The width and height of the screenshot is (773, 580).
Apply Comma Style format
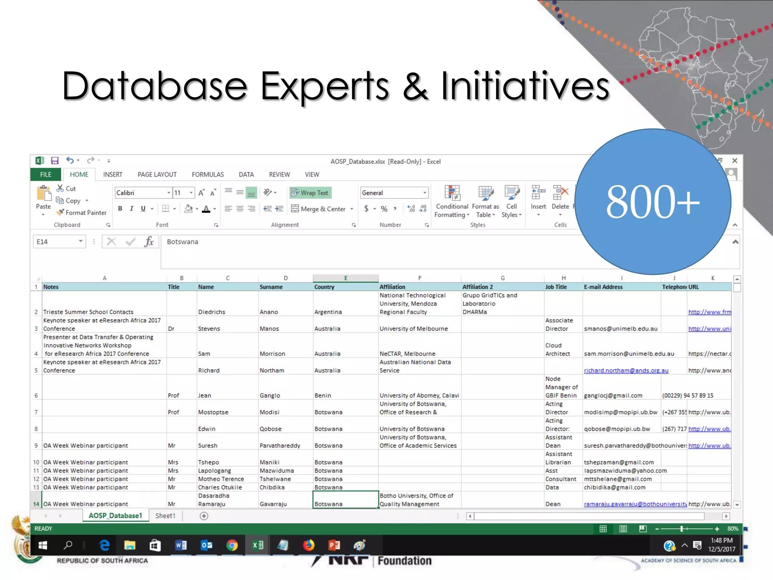pos(395,209)
